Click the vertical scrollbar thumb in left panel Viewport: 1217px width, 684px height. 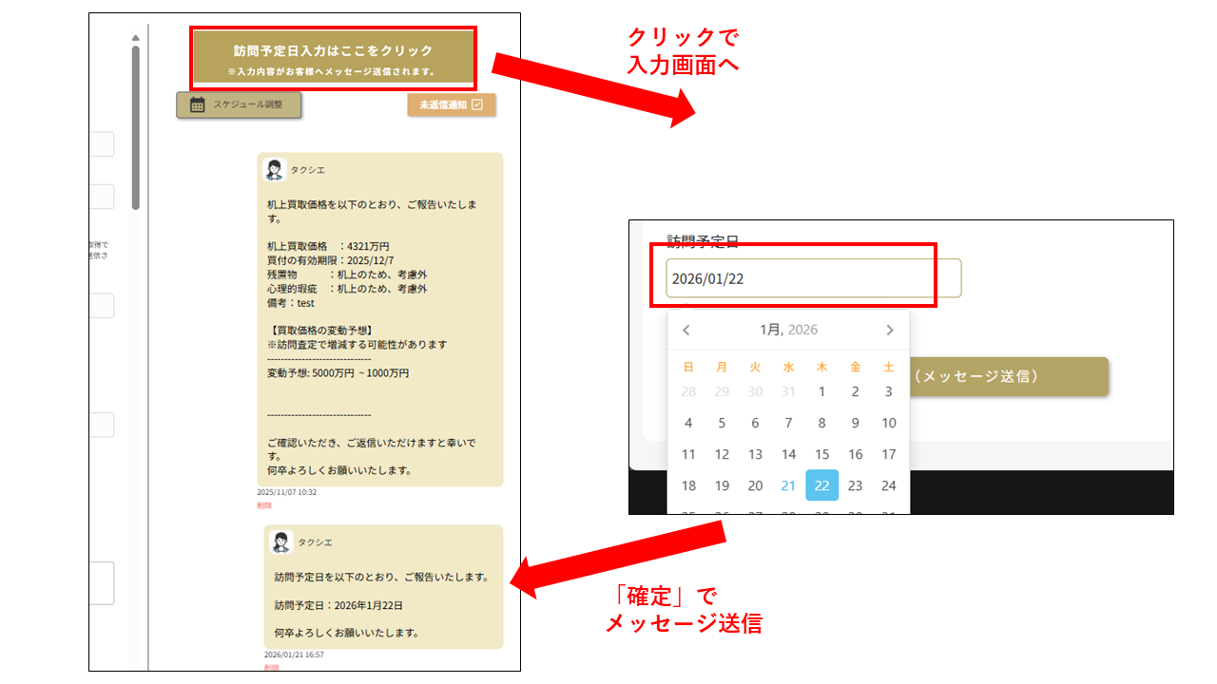click(x=135, y=126)
